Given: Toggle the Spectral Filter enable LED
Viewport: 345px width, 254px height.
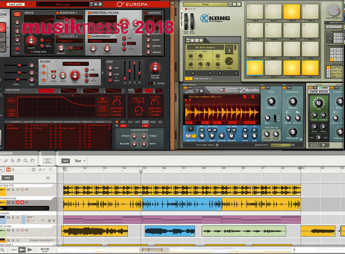Looking at the screenshot, I should pyautogui.click(x=90, y=13).
